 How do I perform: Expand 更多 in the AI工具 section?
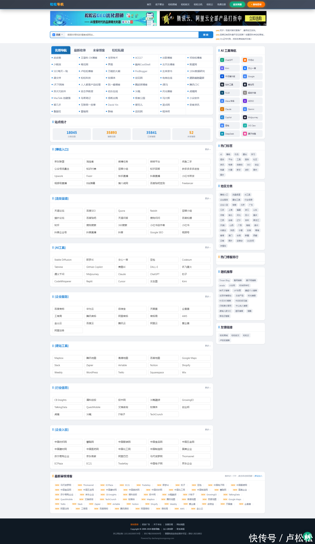click(x=207, y=248)
